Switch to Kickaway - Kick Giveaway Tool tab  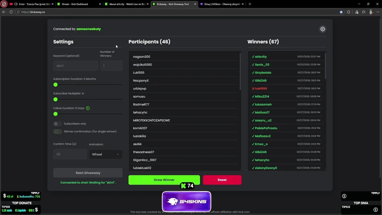(174, 4)
